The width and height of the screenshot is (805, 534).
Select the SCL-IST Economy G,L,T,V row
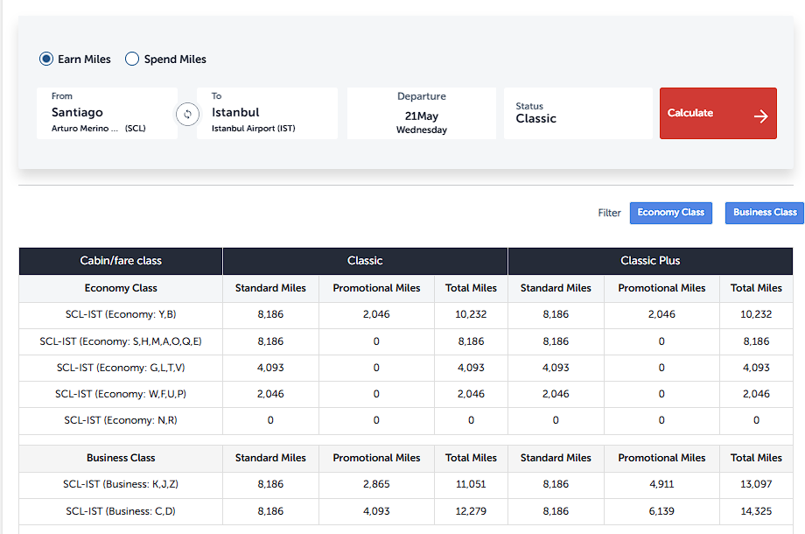point(121,368)
